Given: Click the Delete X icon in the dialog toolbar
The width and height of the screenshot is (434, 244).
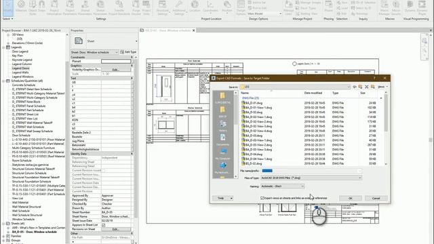Looking at the screenshot, I should 366,87.
